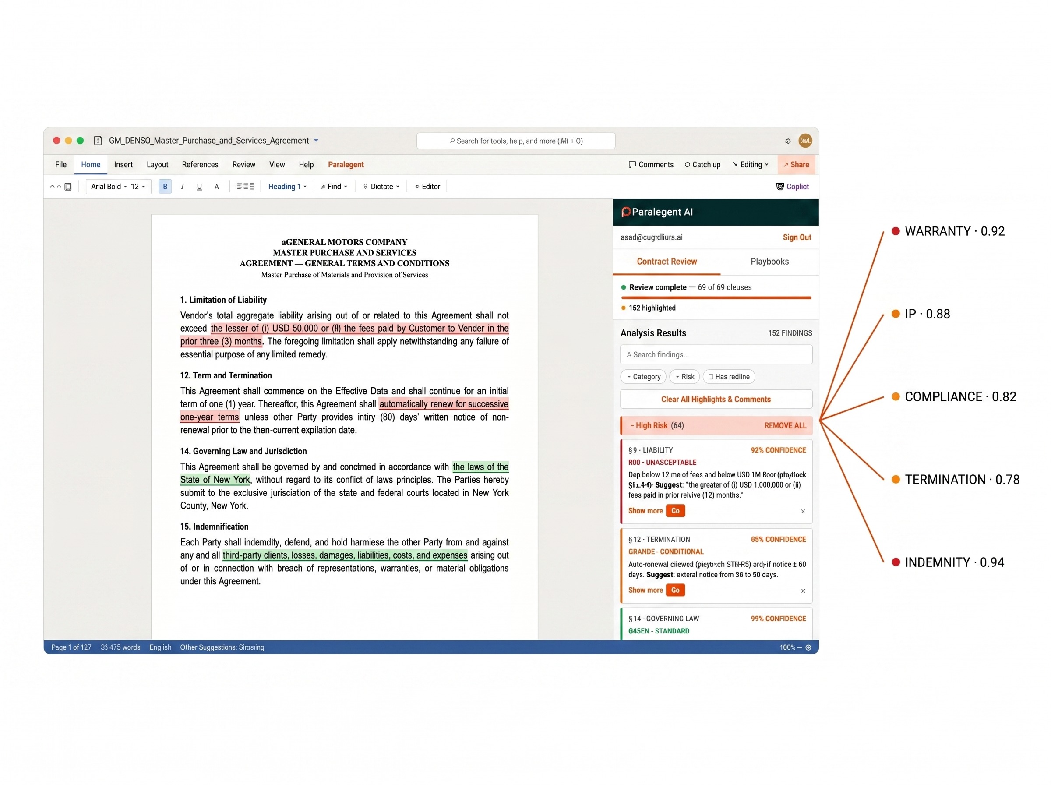Viewport: 1051px width, 785px height.
Task: Expand the document title dropdown arrow
Action: coord(316,141)
